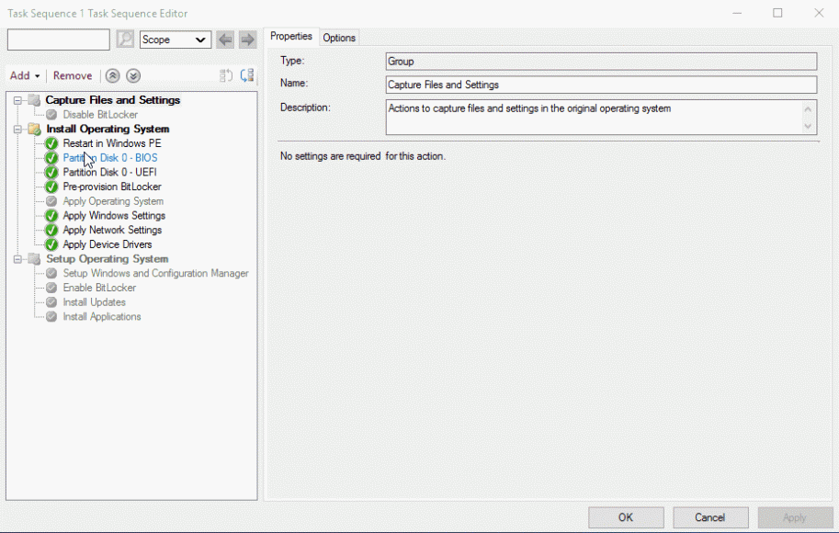Select the Pre-provision BitLocker step
The width and height of the screenshot is (839, 533).
113,187
